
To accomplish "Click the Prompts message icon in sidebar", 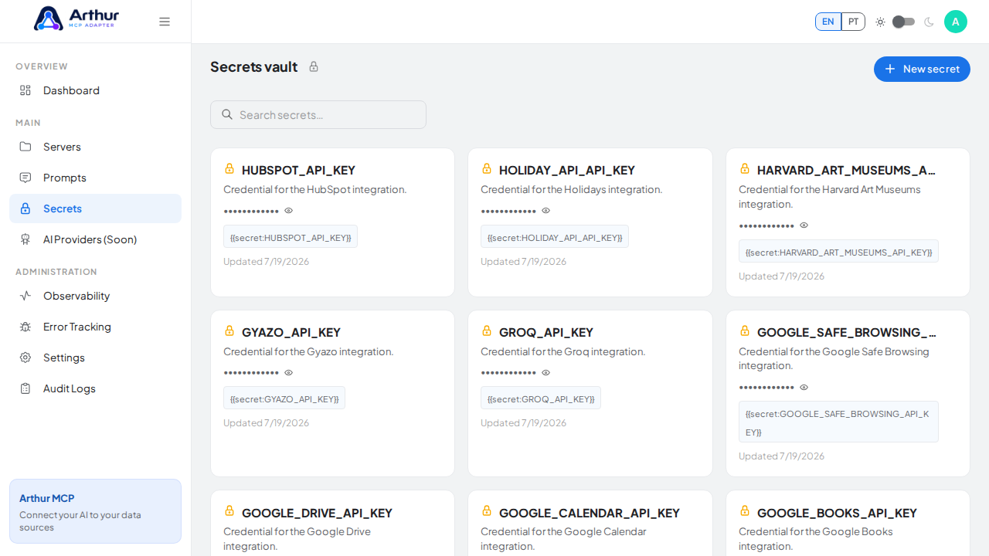I will 25,178.
